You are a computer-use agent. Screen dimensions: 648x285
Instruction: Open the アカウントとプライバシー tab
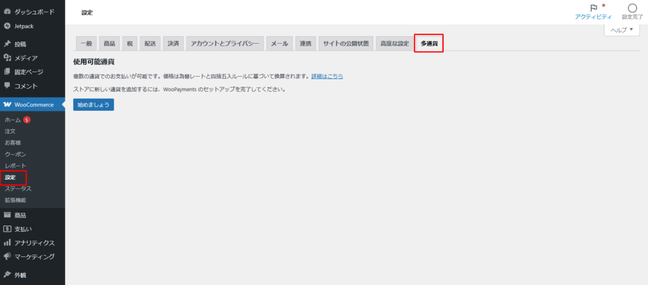click(x=225, y=44)
